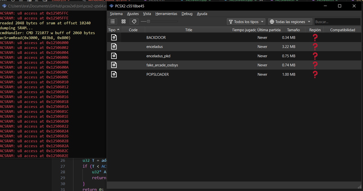This screenshot has width=363, height=191.
Task: Click the 0.74 MB size cell
Action: (289, 65)
